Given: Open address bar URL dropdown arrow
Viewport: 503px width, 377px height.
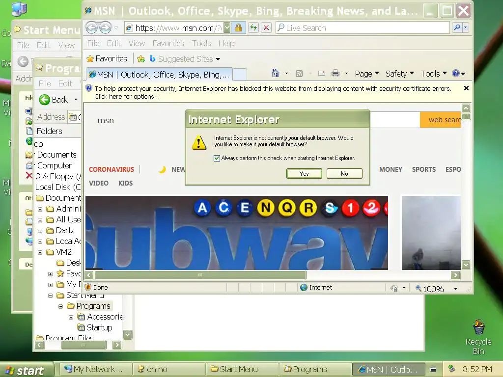Looking at the screenshot, I should click(x=227, y=28).
